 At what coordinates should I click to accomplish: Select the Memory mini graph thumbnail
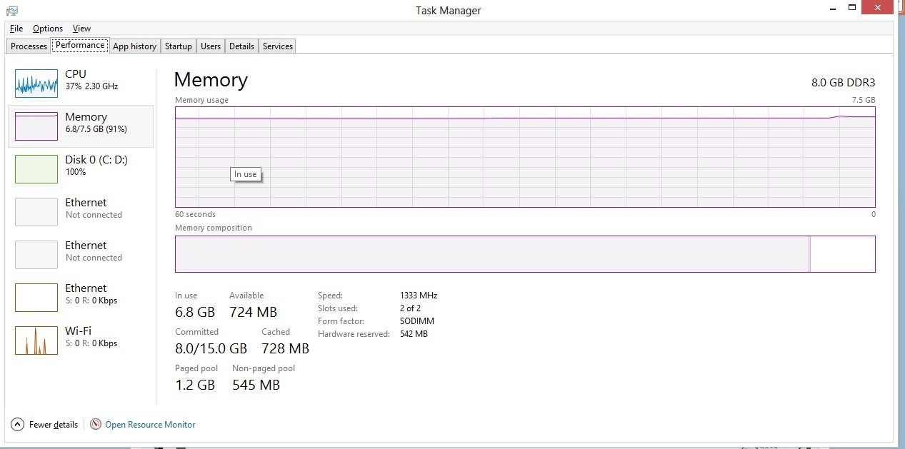click(x=36, y=126)
